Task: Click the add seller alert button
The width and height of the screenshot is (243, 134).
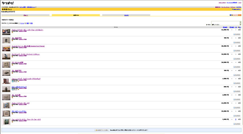Action: coord(101,130)
